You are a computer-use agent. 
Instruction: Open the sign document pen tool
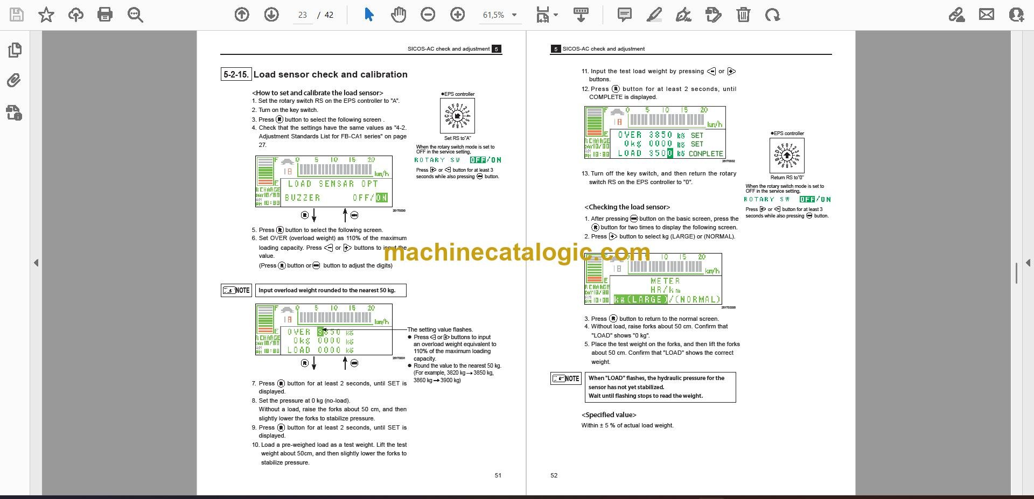pos(683,15)
